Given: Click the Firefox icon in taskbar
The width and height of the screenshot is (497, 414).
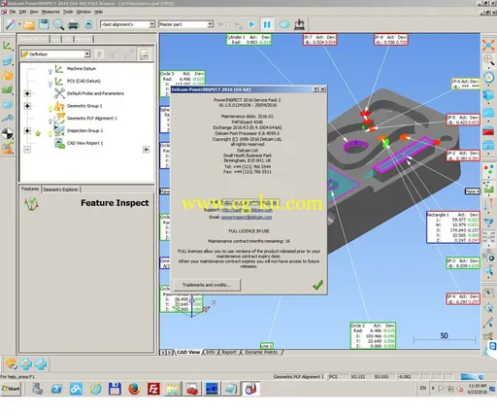Looking at the screenshot, I should [x=134, y=389].
